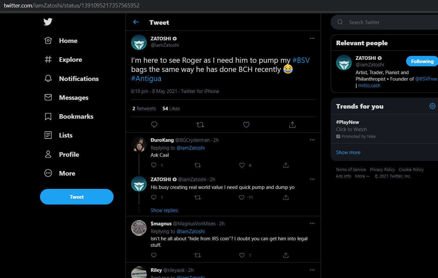Screen dimensions: 438x278
Task: Open ZATOSHI's profile picture on main tweet
Action: pos(139,42)
